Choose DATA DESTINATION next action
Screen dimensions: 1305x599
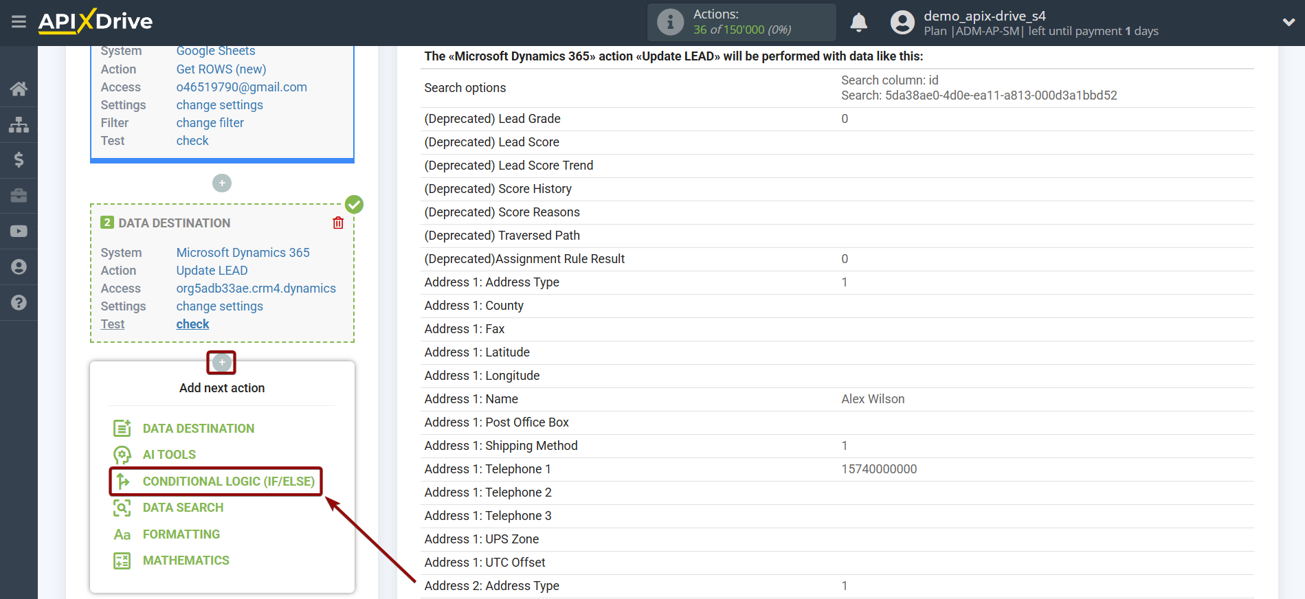pos(199,428)
